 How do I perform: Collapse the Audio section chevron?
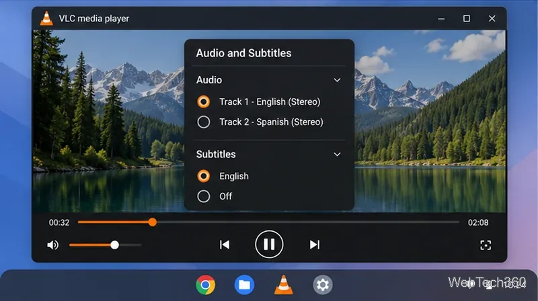click(x=338, y=80)
